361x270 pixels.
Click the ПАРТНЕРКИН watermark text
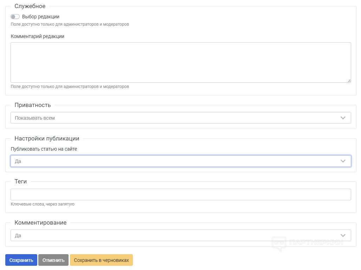pos(316,242)
